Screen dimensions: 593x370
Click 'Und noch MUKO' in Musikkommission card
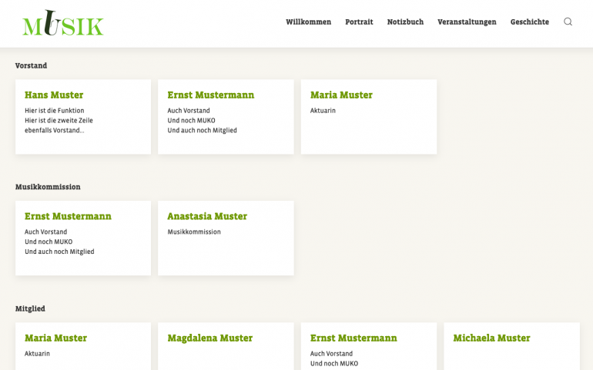point(49,242)
